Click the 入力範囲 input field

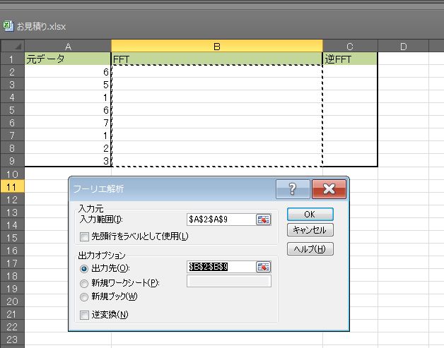pos(221,220)
